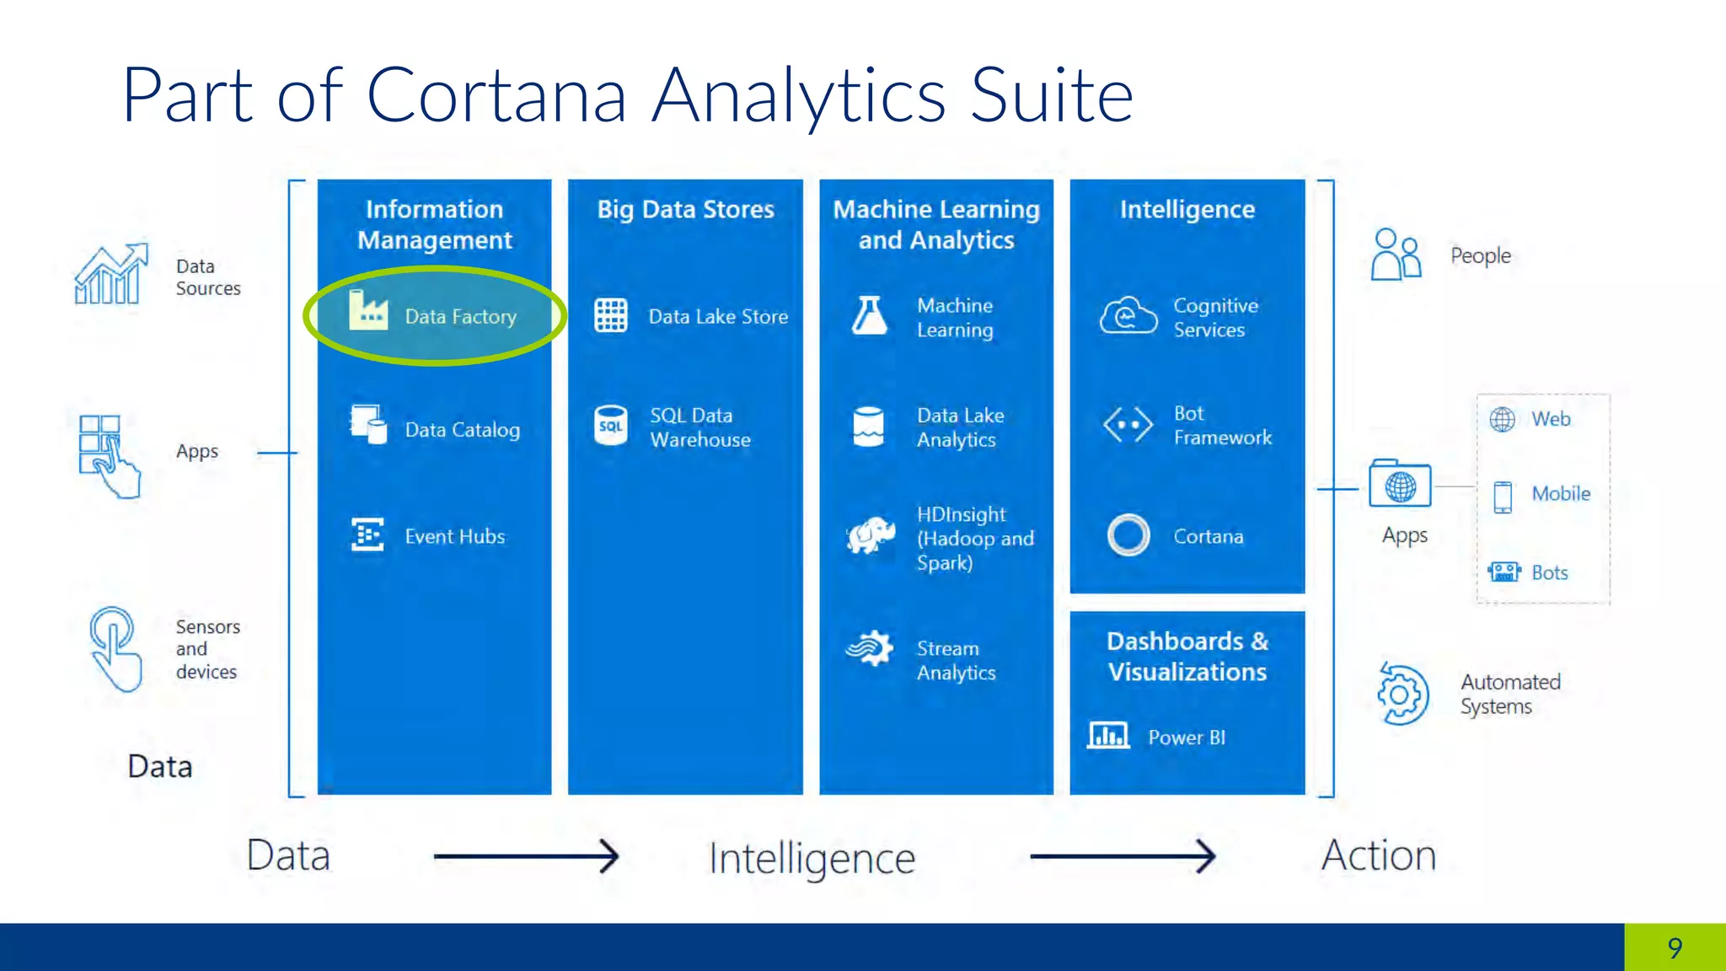Click the Data Sources label

[208, 277]
